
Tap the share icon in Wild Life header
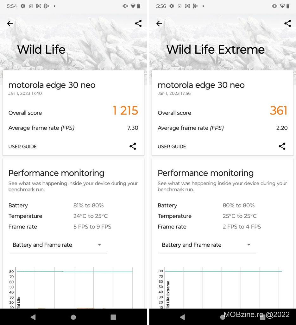138,23
